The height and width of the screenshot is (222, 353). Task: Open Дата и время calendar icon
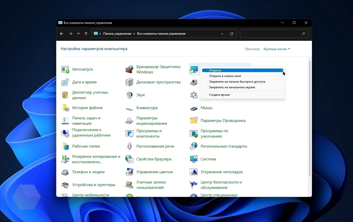click(65, 82)
